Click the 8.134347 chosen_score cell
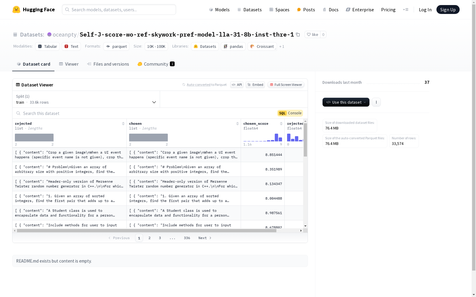 263,184
